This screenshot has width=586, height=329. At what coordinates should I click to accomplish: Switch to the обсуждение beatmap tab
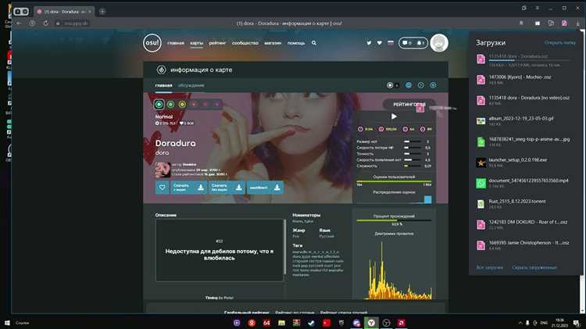coord(191,85)
